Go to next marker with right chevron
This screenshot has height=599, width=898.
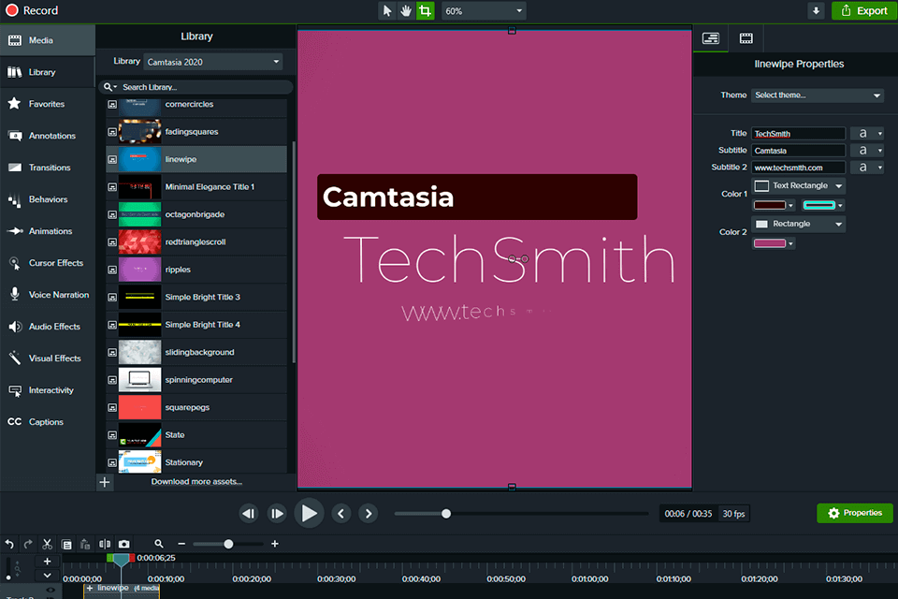point(369,514)
